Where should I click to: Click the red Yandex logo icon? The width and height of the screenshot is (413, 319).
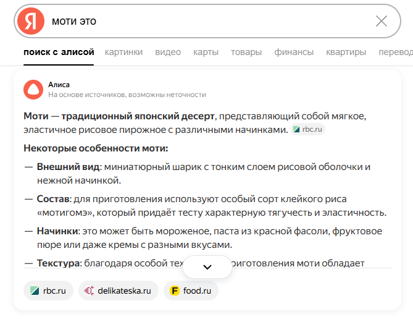(30, 21)
